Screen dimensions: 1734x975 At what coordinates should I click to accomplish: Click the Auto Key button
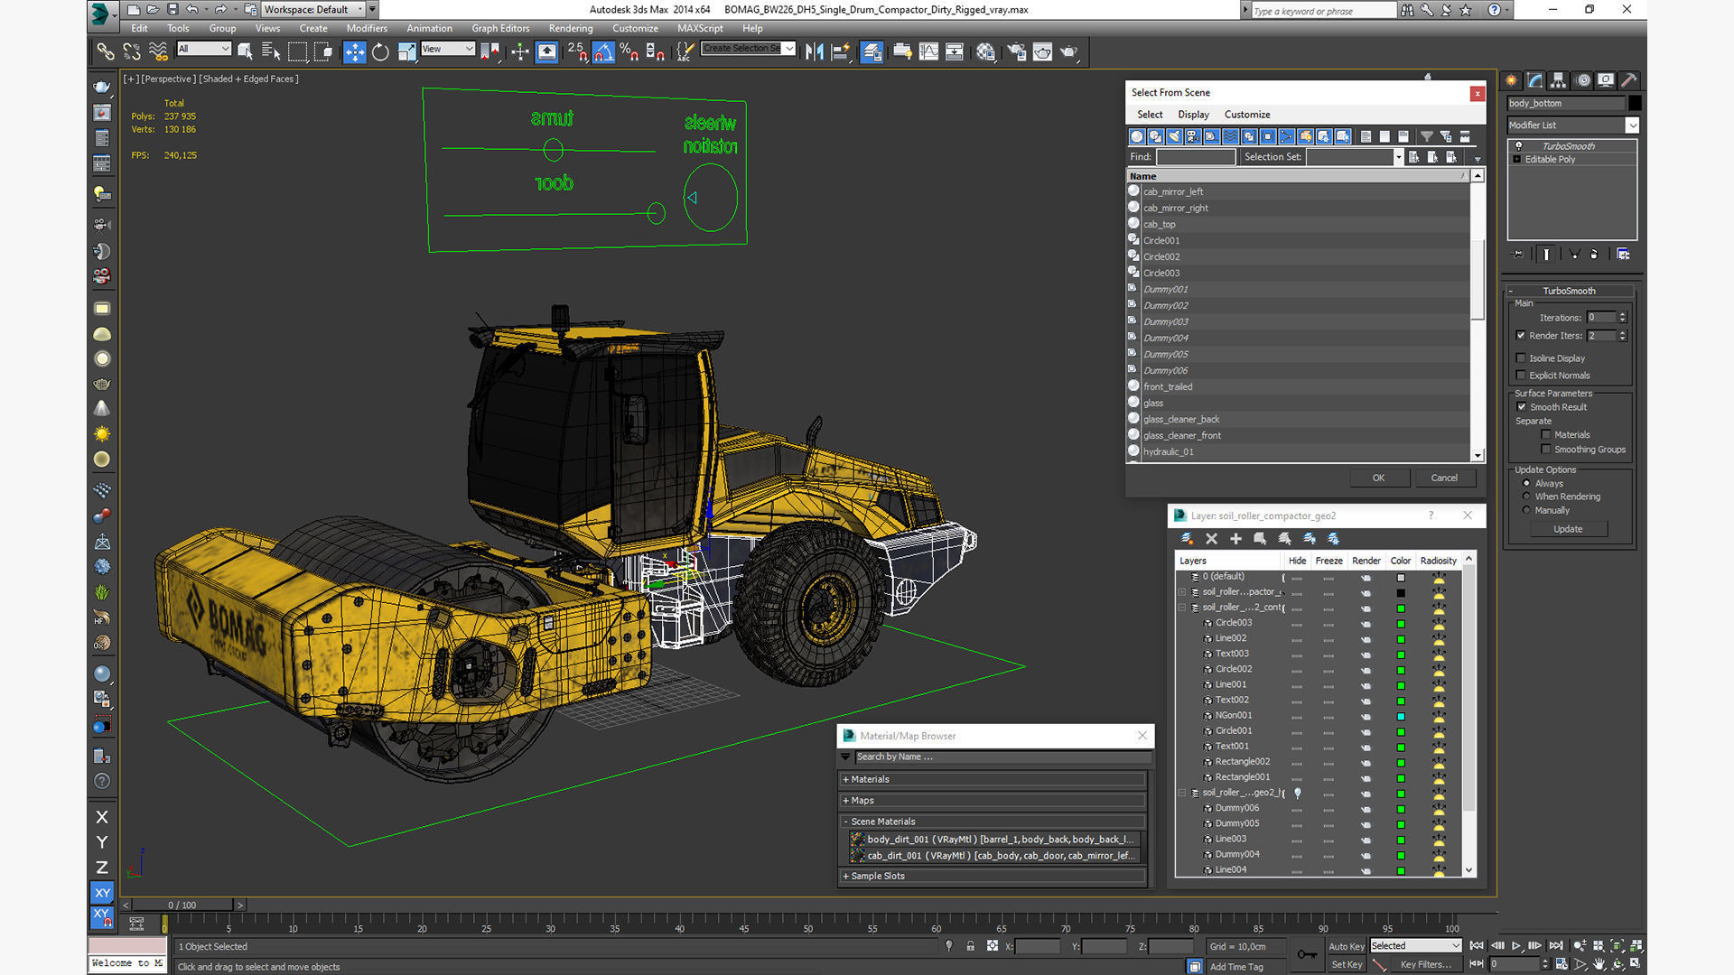[1346, 947]
